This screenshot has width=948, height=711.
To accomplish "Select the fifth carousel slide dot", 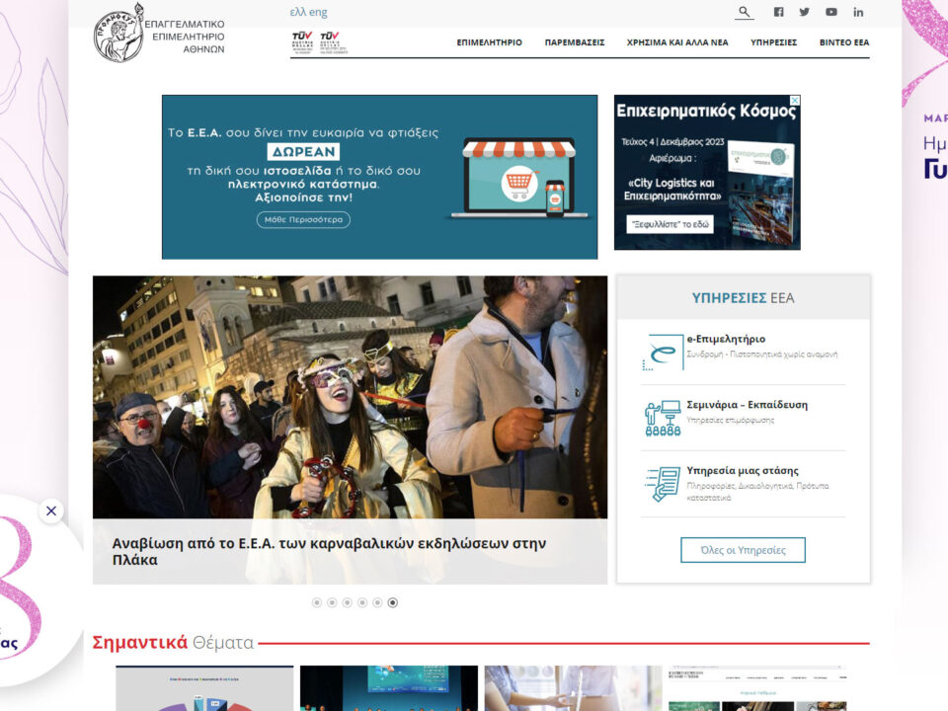I will pos(377,602).
